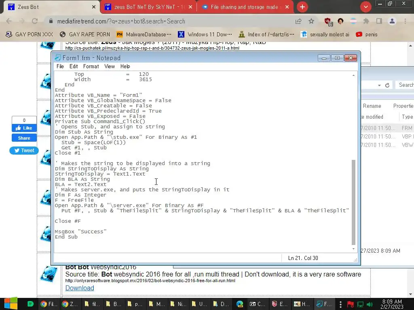
Task: Switch to File sharing and storage tab
Action: [x=245, y=7]
